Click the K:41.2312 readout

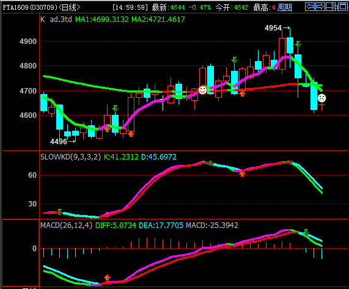(121, 157)
